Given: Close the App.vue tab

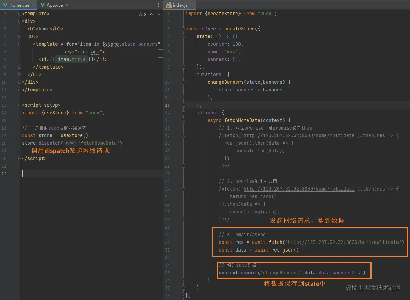Looking at the screenshot, I should [67, 5].
